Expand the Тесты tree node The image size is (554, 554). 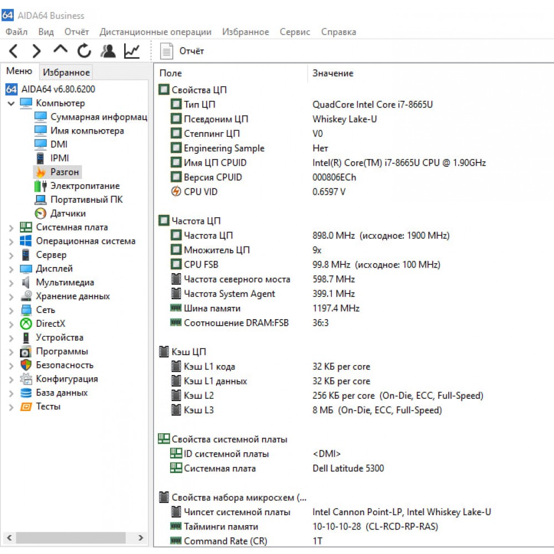(x=11, y=407)
